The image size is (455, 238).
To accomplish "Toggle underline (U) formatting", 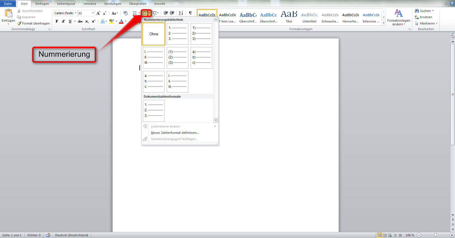I will (70, 21).
